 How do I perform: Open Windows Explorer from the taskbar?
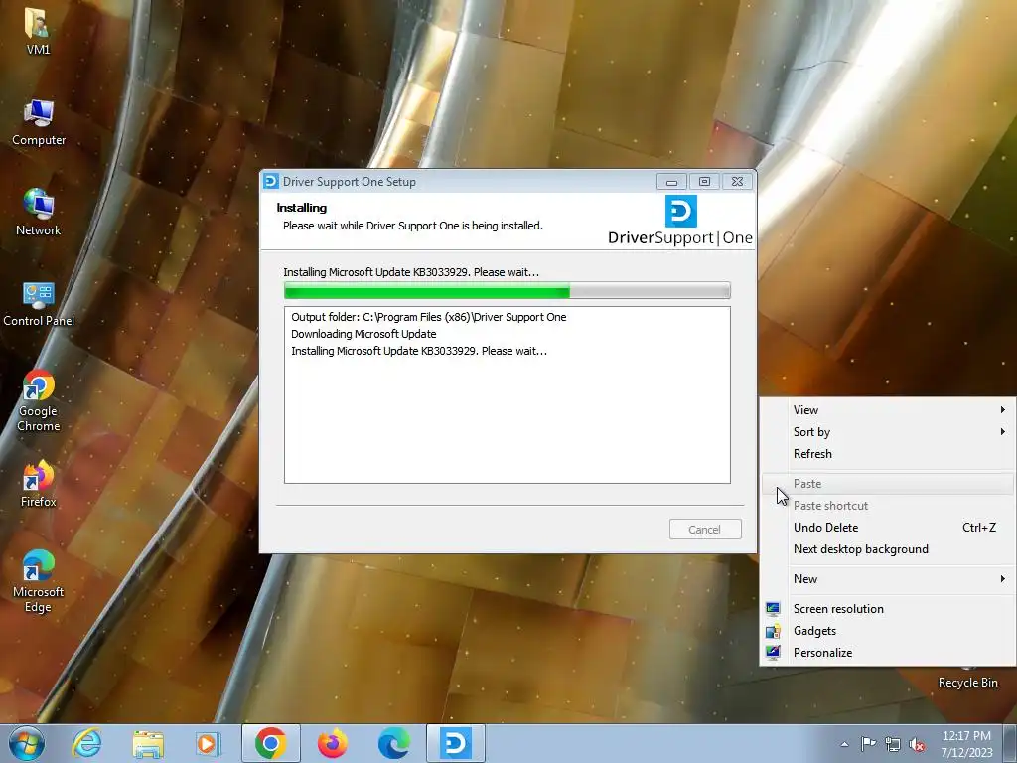(148, 743)
